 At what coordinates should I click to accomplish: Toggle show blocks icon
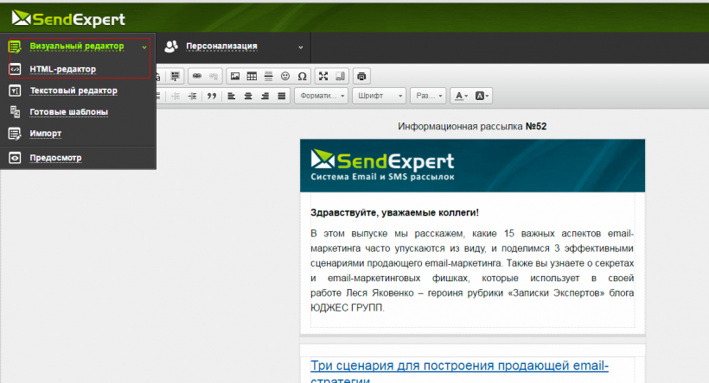point(340,76)
